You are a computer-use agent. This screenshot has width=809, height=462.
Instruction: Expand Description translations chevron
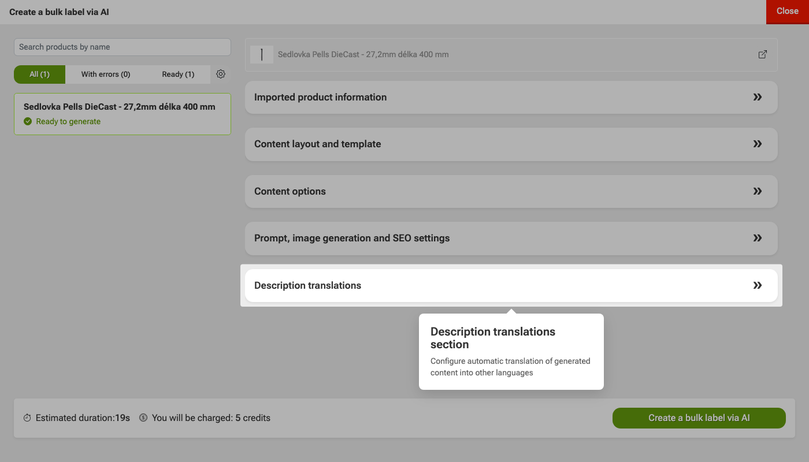click(758, 285)
